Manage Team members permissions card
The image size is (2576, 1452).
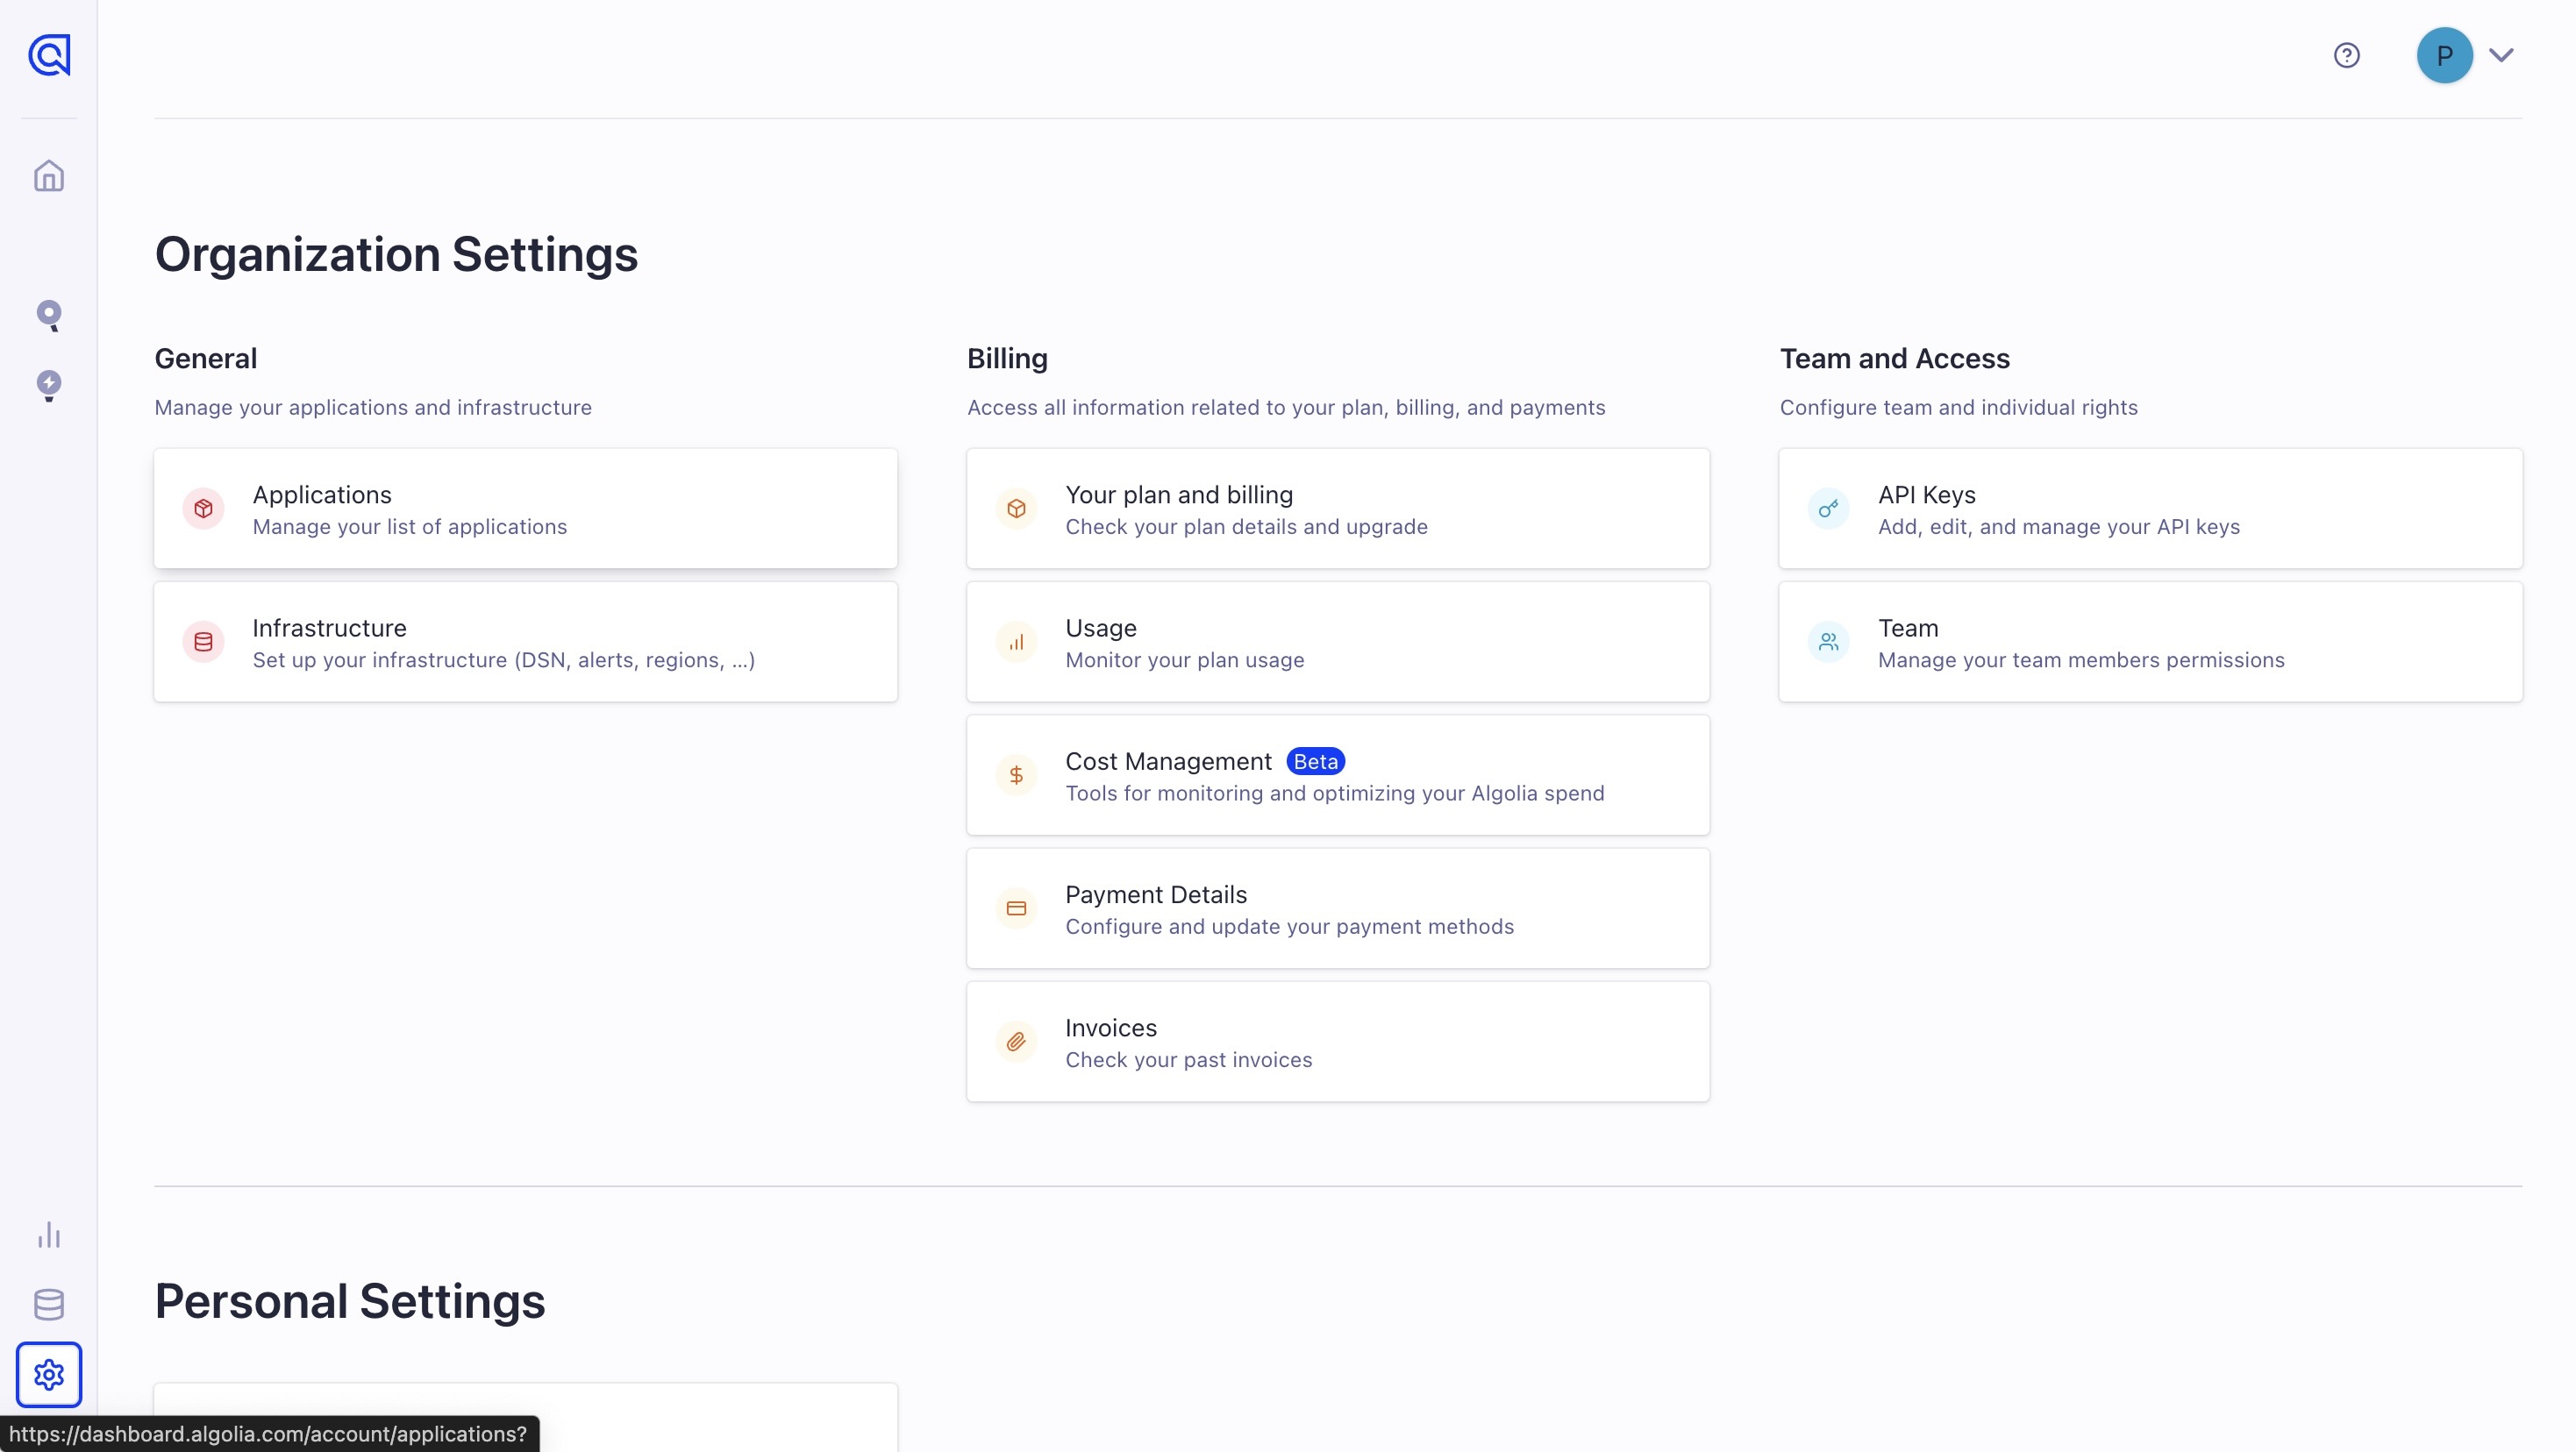tap(2151, 642)
